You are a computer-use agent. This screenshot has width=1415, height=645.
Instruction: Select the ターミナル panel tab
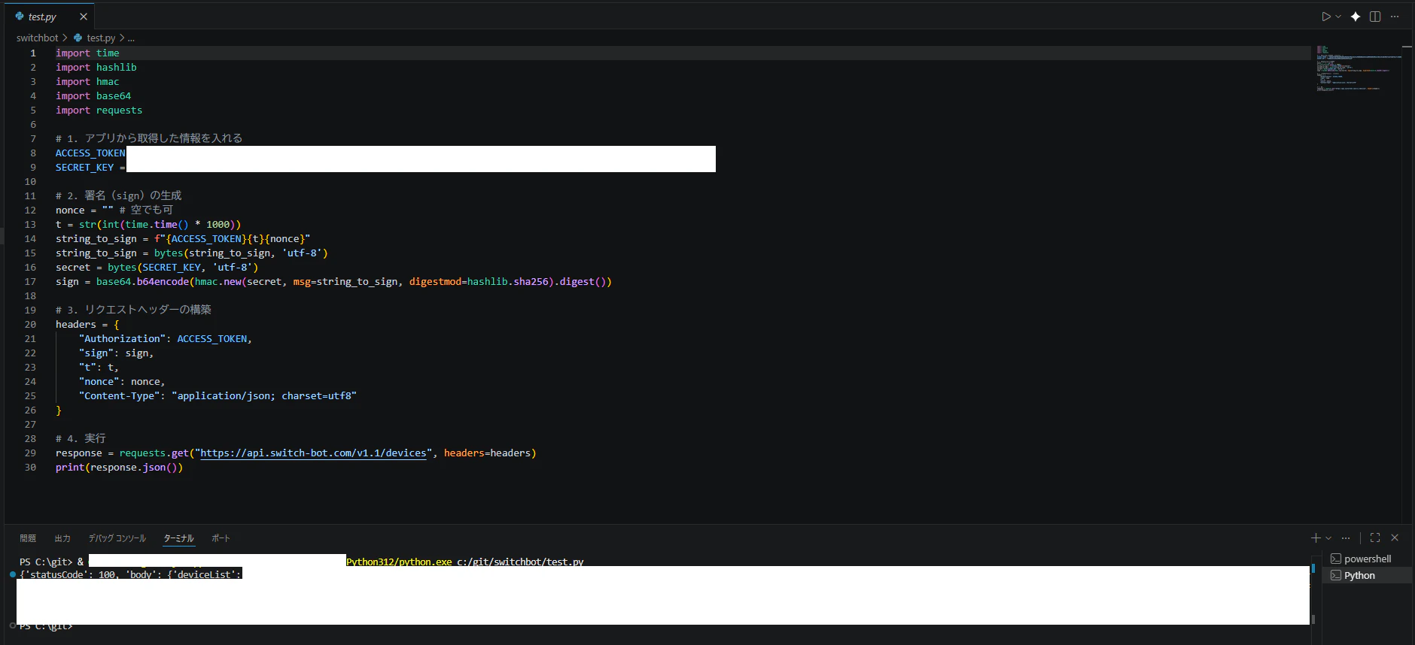pyautogui.click(x=179, y=538)
